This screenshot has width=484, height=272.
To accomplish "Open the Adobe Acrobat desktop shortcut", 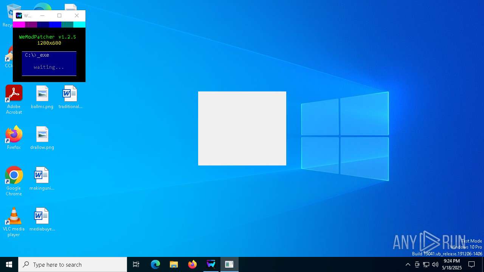I will [14, 99].
